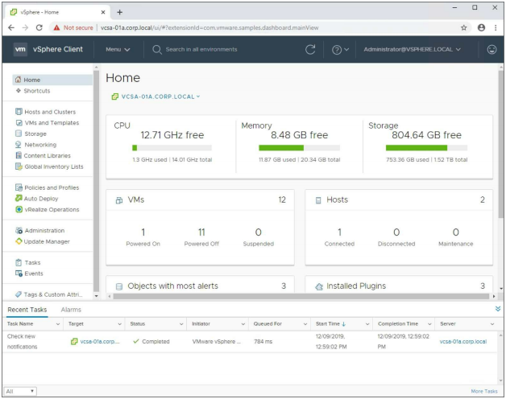
Task: Click the vSphere refresh icon in header
Action: pos(310,49)
